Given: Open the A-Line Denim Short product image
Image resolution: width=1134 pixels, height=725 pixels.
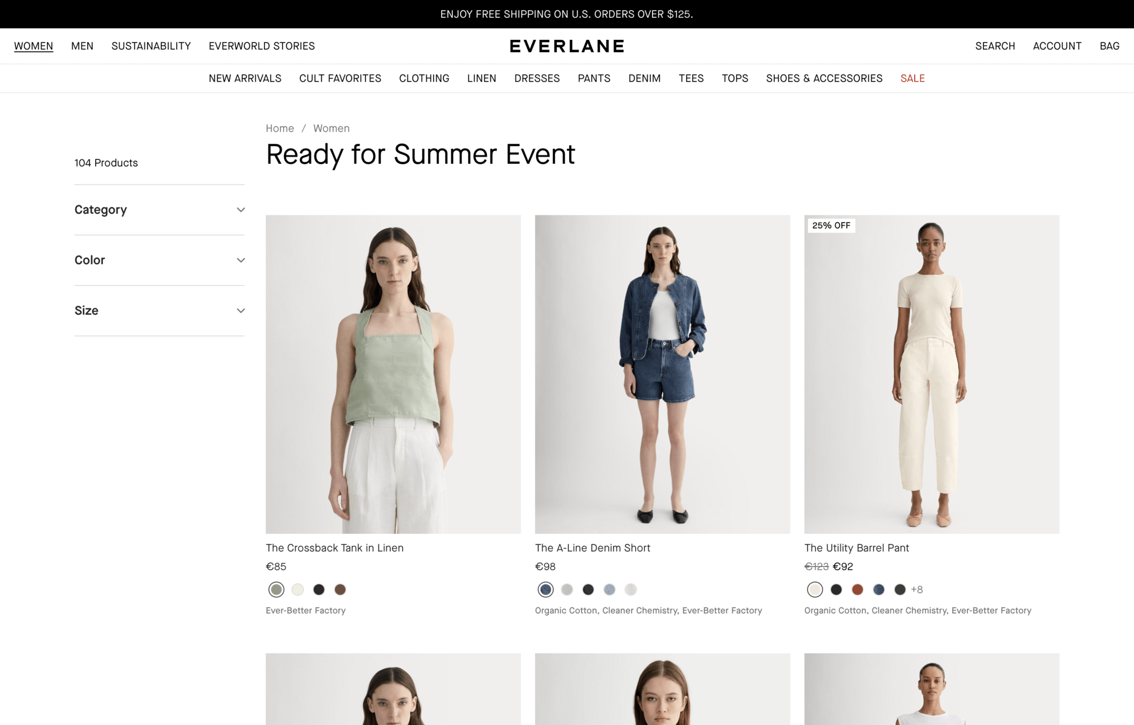Looking at the screenshot, I should [662, 374].
